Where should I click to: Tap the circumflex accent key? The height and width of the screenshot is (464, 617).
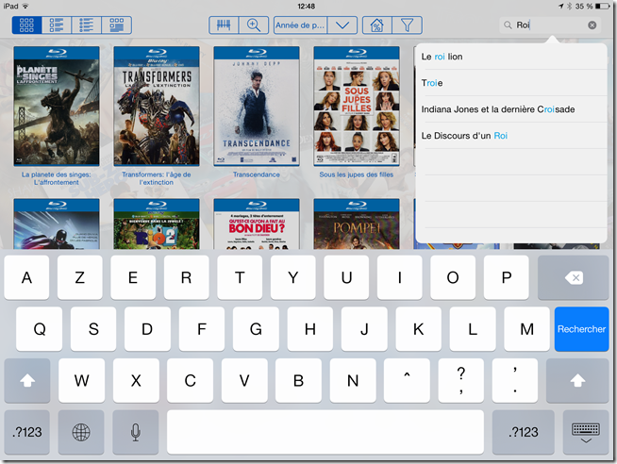point(407,381)
